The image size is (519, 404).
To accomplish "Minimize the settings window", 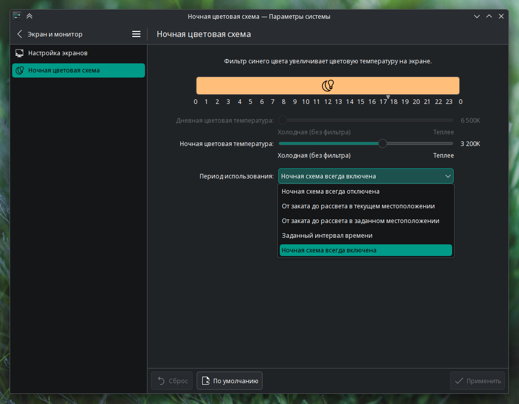I will click(476, 16).
